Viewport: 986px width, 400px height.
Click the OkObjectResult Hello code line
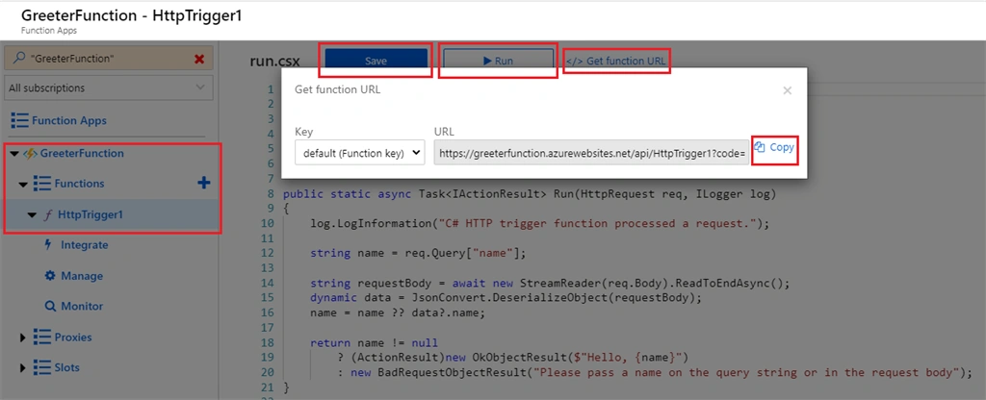point(514,358)
